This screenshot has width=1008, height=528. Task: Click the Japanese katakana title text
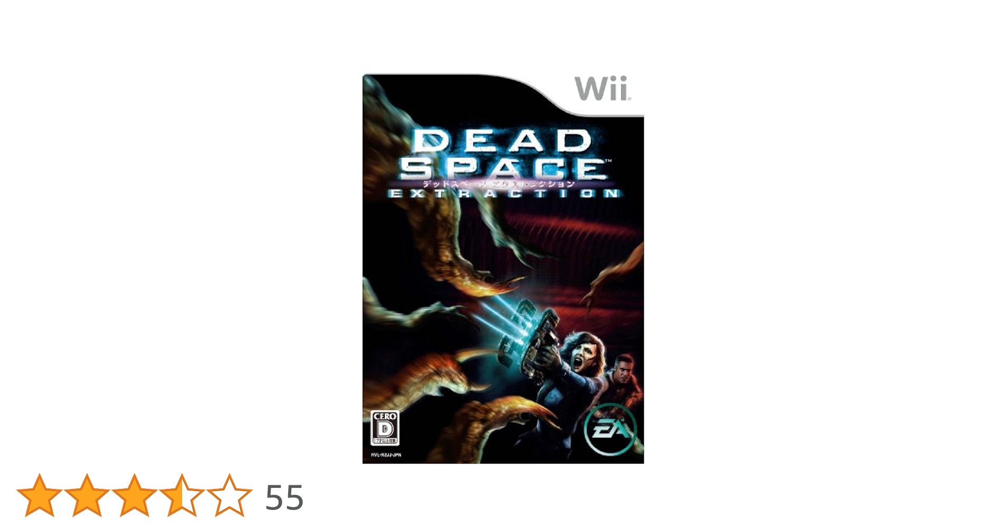click(498, 184)
